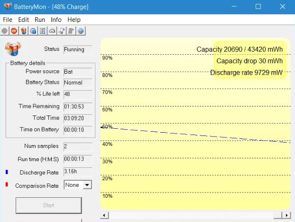Viewport: 295px width, 222px height.
Task: Click the Battery details group label
Action: coord(28,63)
